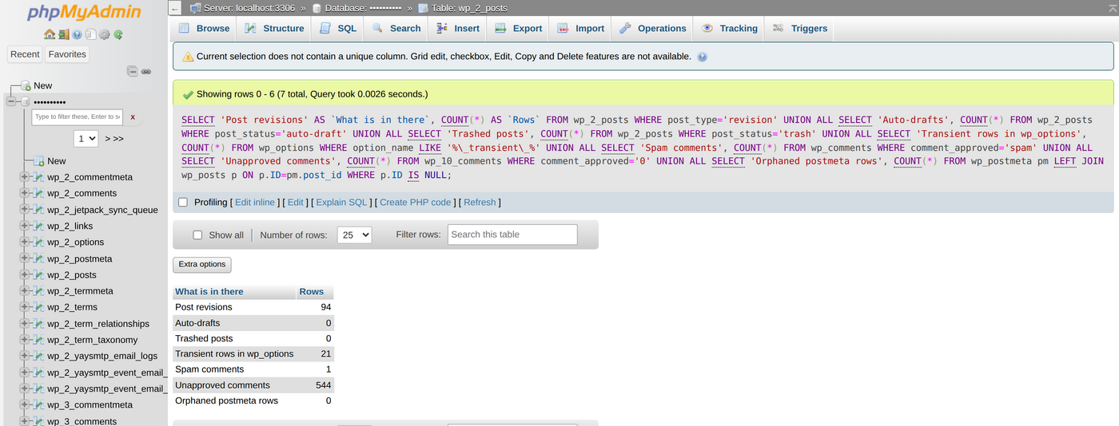
Task: Click the wp_2_posts table icon
Action: coord(38,274)
